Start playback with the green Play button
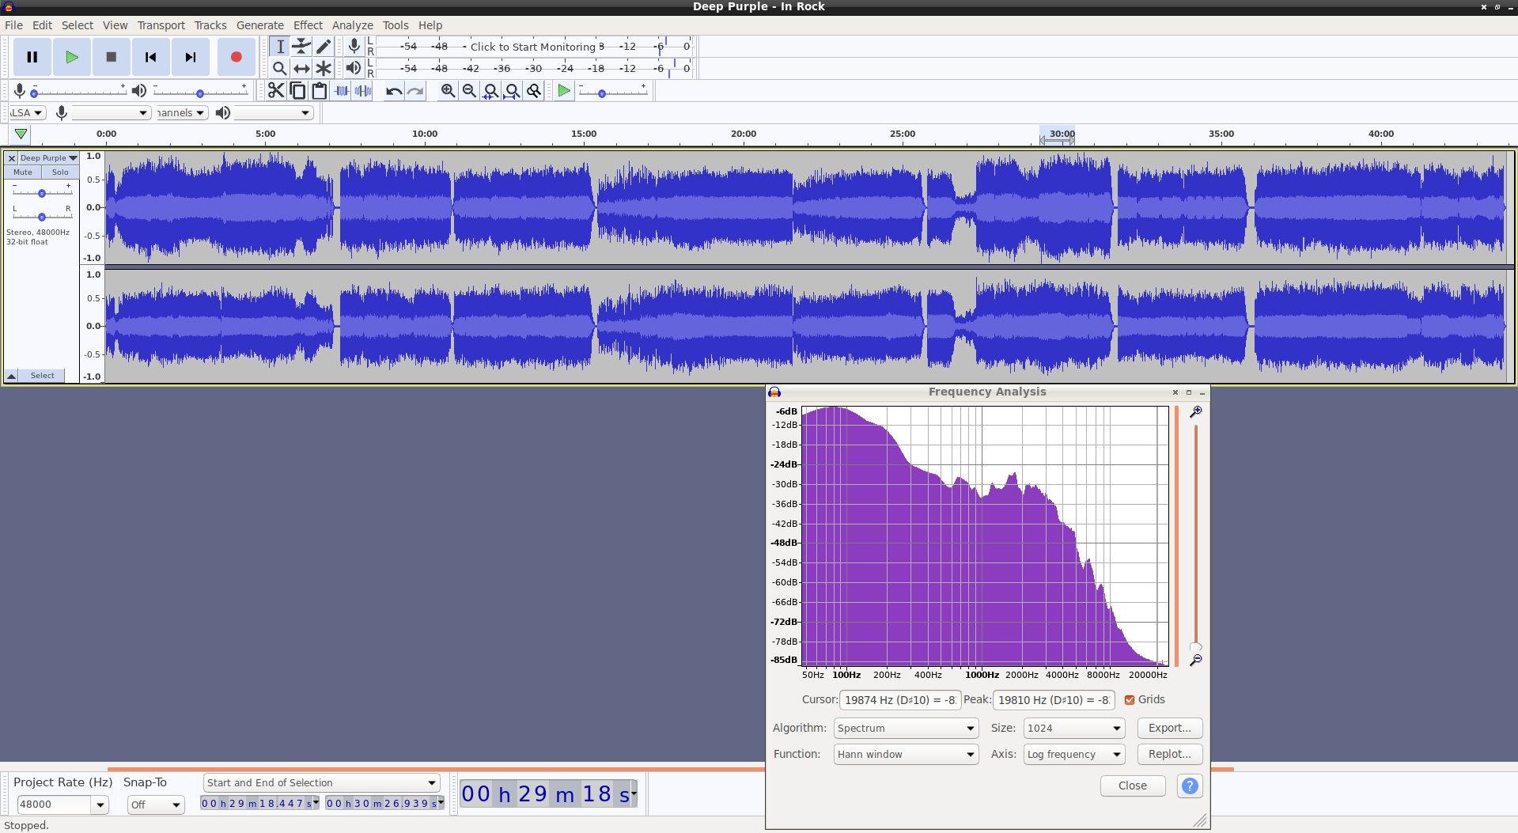Viewport: 1518px width, 833px height. [72, 57]
